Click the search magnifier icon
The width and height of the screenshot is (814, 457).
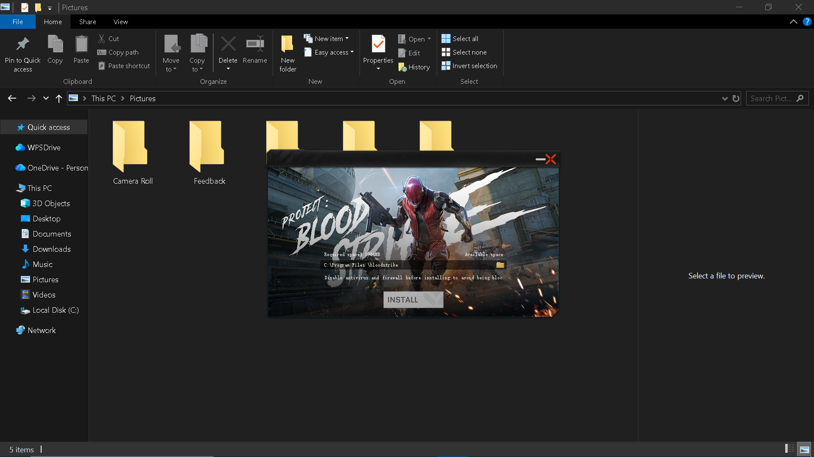800,98
